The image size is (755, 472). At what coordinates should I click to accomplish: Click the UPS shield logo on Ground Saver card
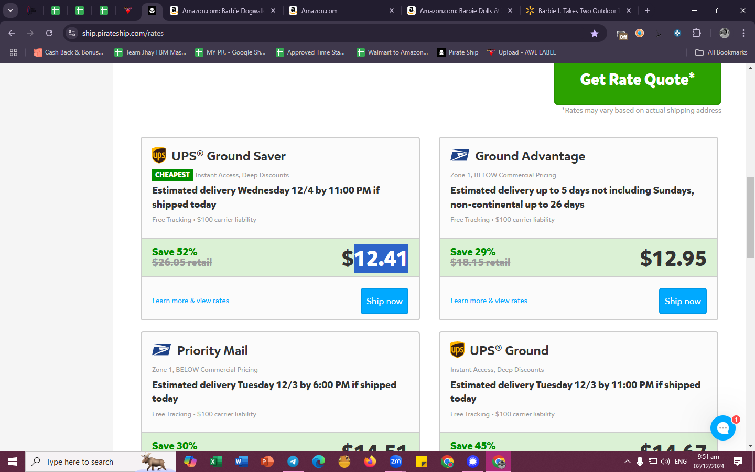[x=159, y=155]
